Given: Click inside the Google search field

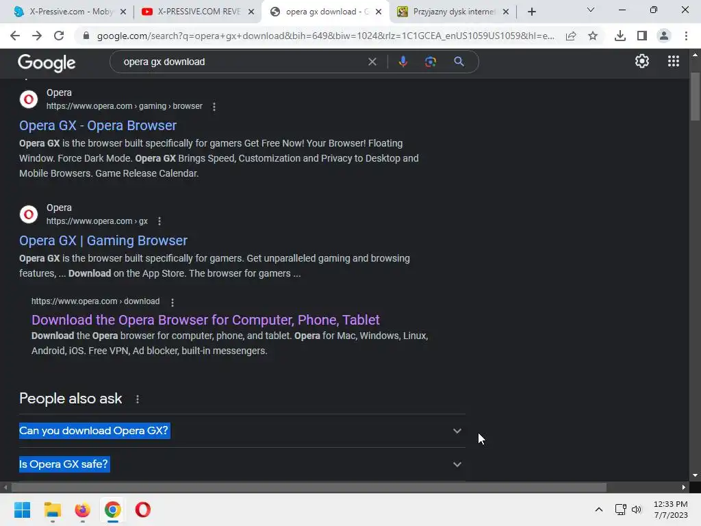Looking at the screenshot, I should click(242, 62).
